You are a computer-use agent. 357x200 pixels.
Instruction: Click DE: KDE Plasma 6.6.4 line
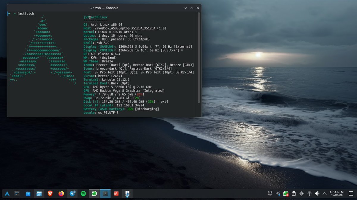pyautogui.click(x=102, y=54)
